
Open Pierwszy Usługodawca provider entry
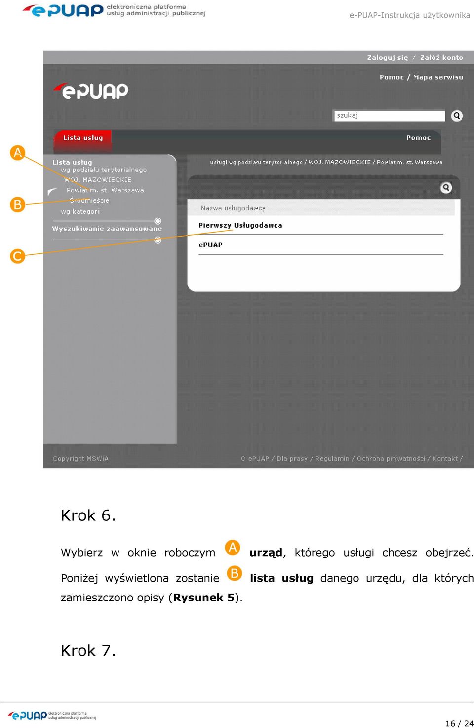coord(240,225)
